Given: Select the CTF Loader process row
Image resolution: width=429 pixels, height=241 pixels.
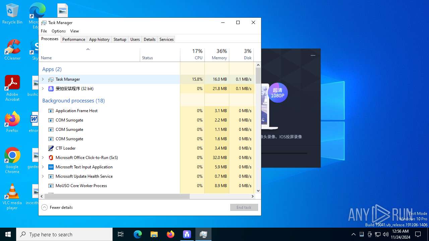Looking at the screenshot, I should point(146,148).
